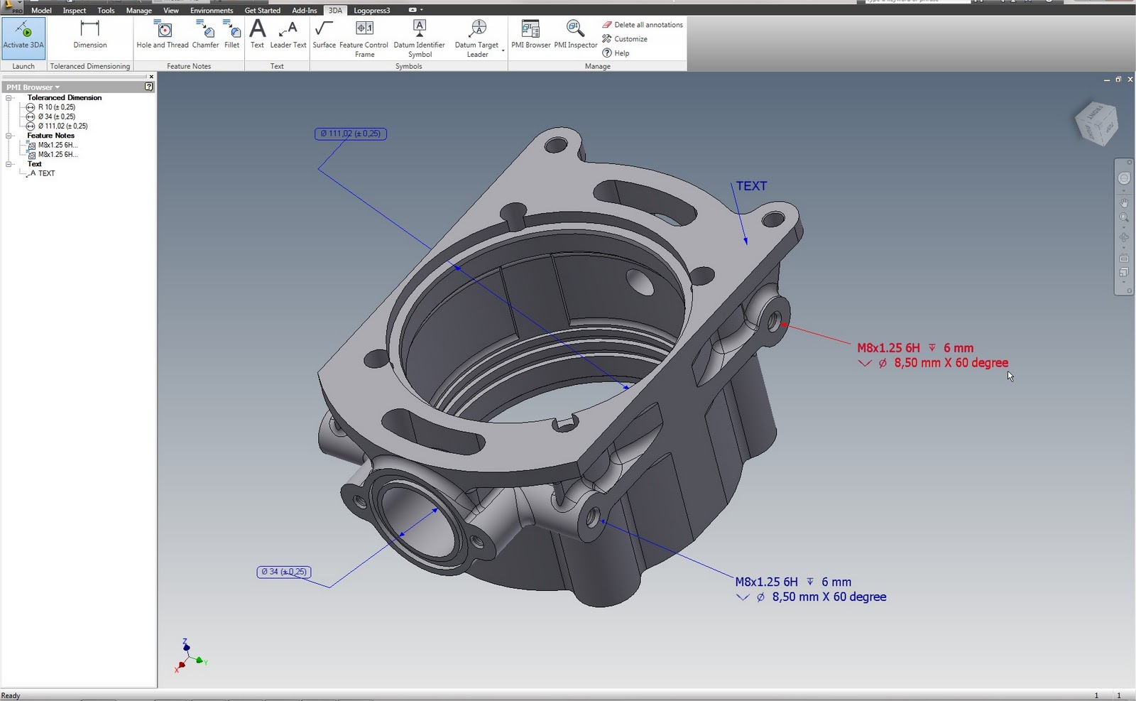Activate 3DA mode
This screenshot has width=1136, height=701.
23,36
